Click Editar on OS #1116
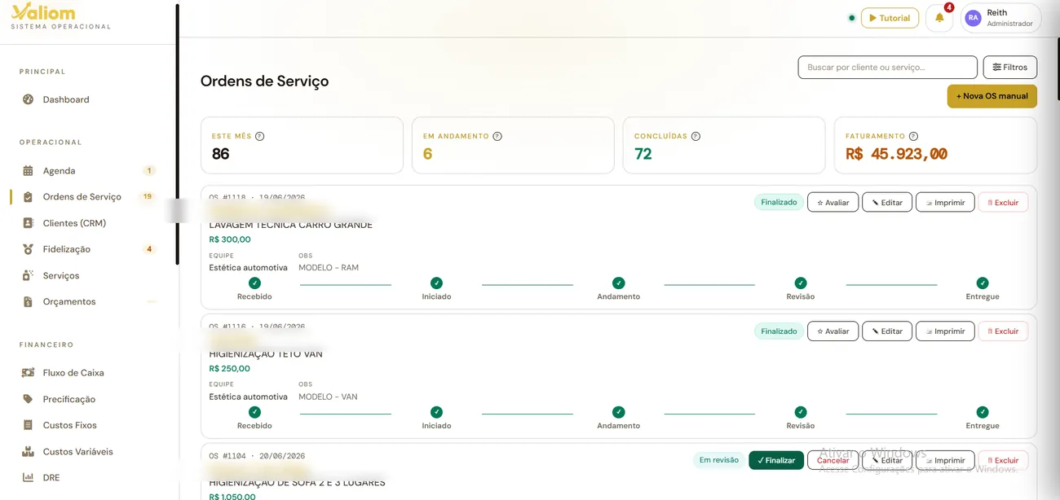 click(x=887, y=331)
